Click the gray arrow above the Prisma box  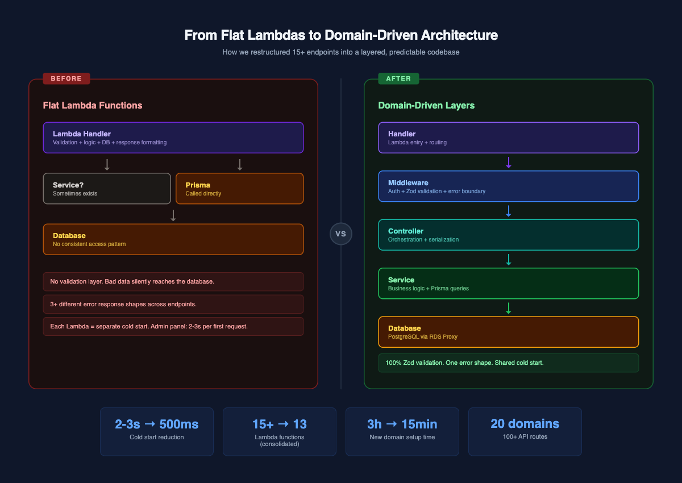click(x=239, y=165)
